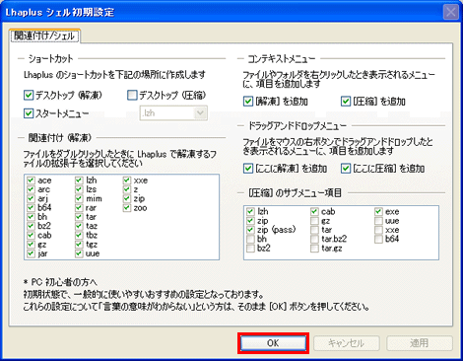463x361 pixels.
Task: Uncheck the zip extension in association list
Action: (x=127, y=198)
